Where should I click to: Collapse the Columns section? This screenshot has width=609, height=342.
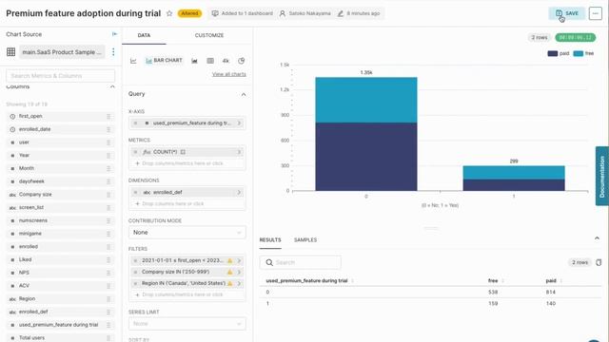click(x=112, y=86)
